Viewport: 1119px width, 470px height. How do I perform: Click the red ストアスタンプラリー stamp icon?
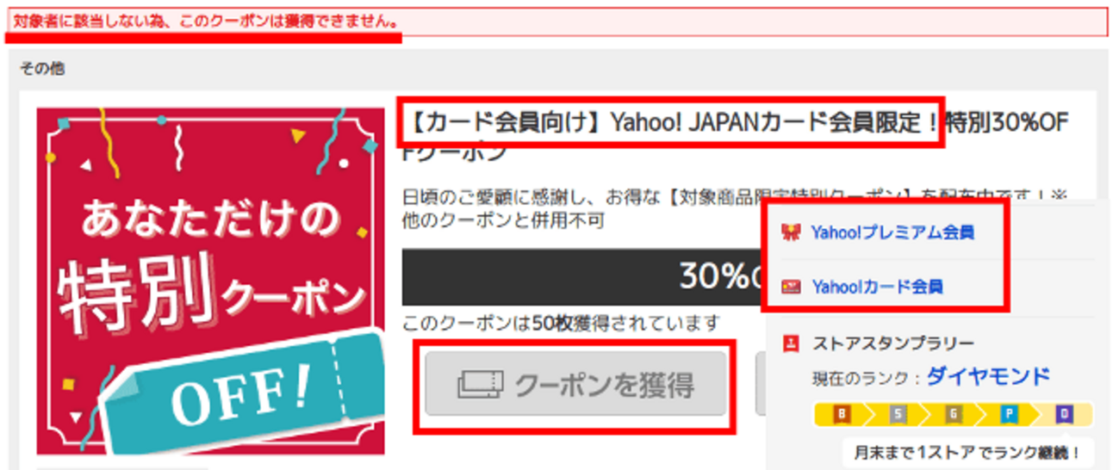789,343
